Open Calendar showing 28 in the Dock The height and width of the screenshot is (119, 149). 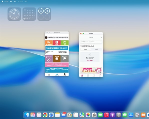click(x=94, y=115)
